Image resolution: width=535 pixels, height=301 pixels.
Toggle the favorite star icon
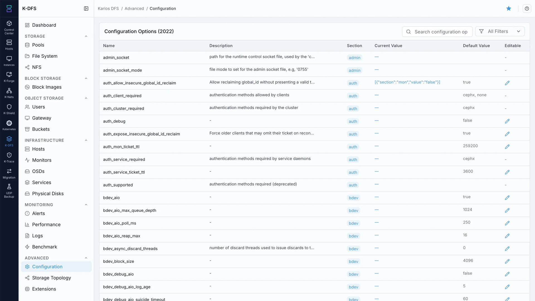pyautogui.click(x=509, y=9)
